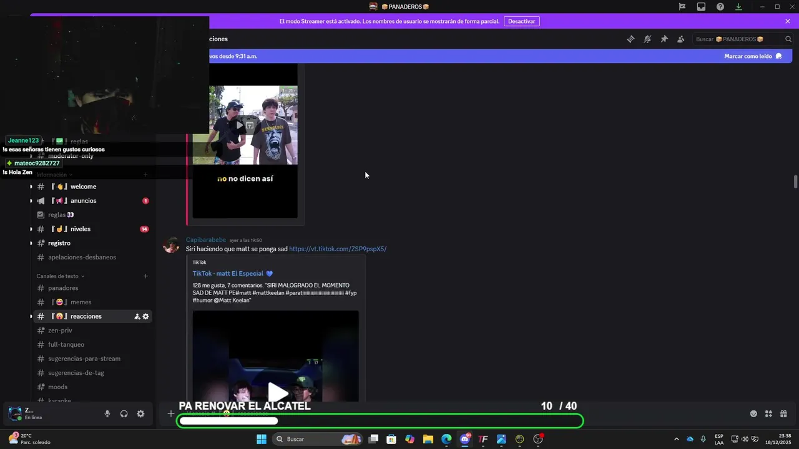Screen dimensions: 799x449
Task: Show hidden system tray icons chevron
Action: (676, 439)
